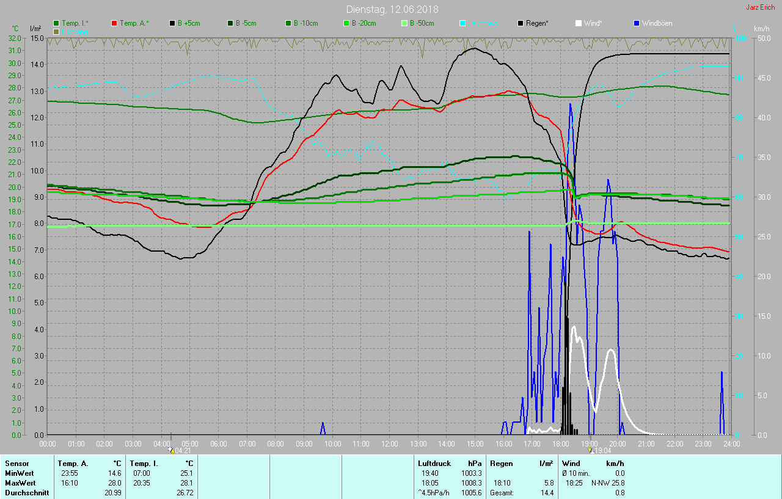Click the date title Dienstag, 12.06.2018
Image resolution: width=782 pixels, height=499 pixels.
(x=392, y=9)
